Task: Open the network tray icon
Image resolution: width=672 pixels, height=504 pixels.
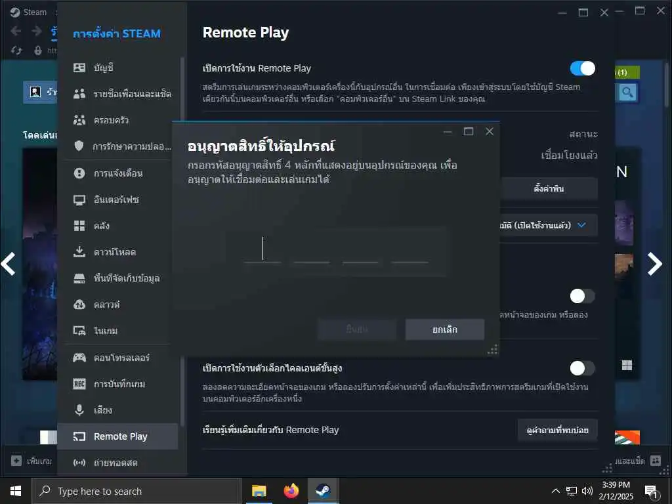Action: (572, 491)
